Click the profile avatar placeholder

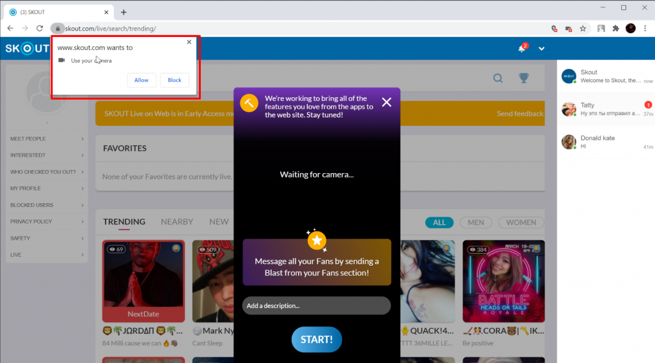[46, 93]
